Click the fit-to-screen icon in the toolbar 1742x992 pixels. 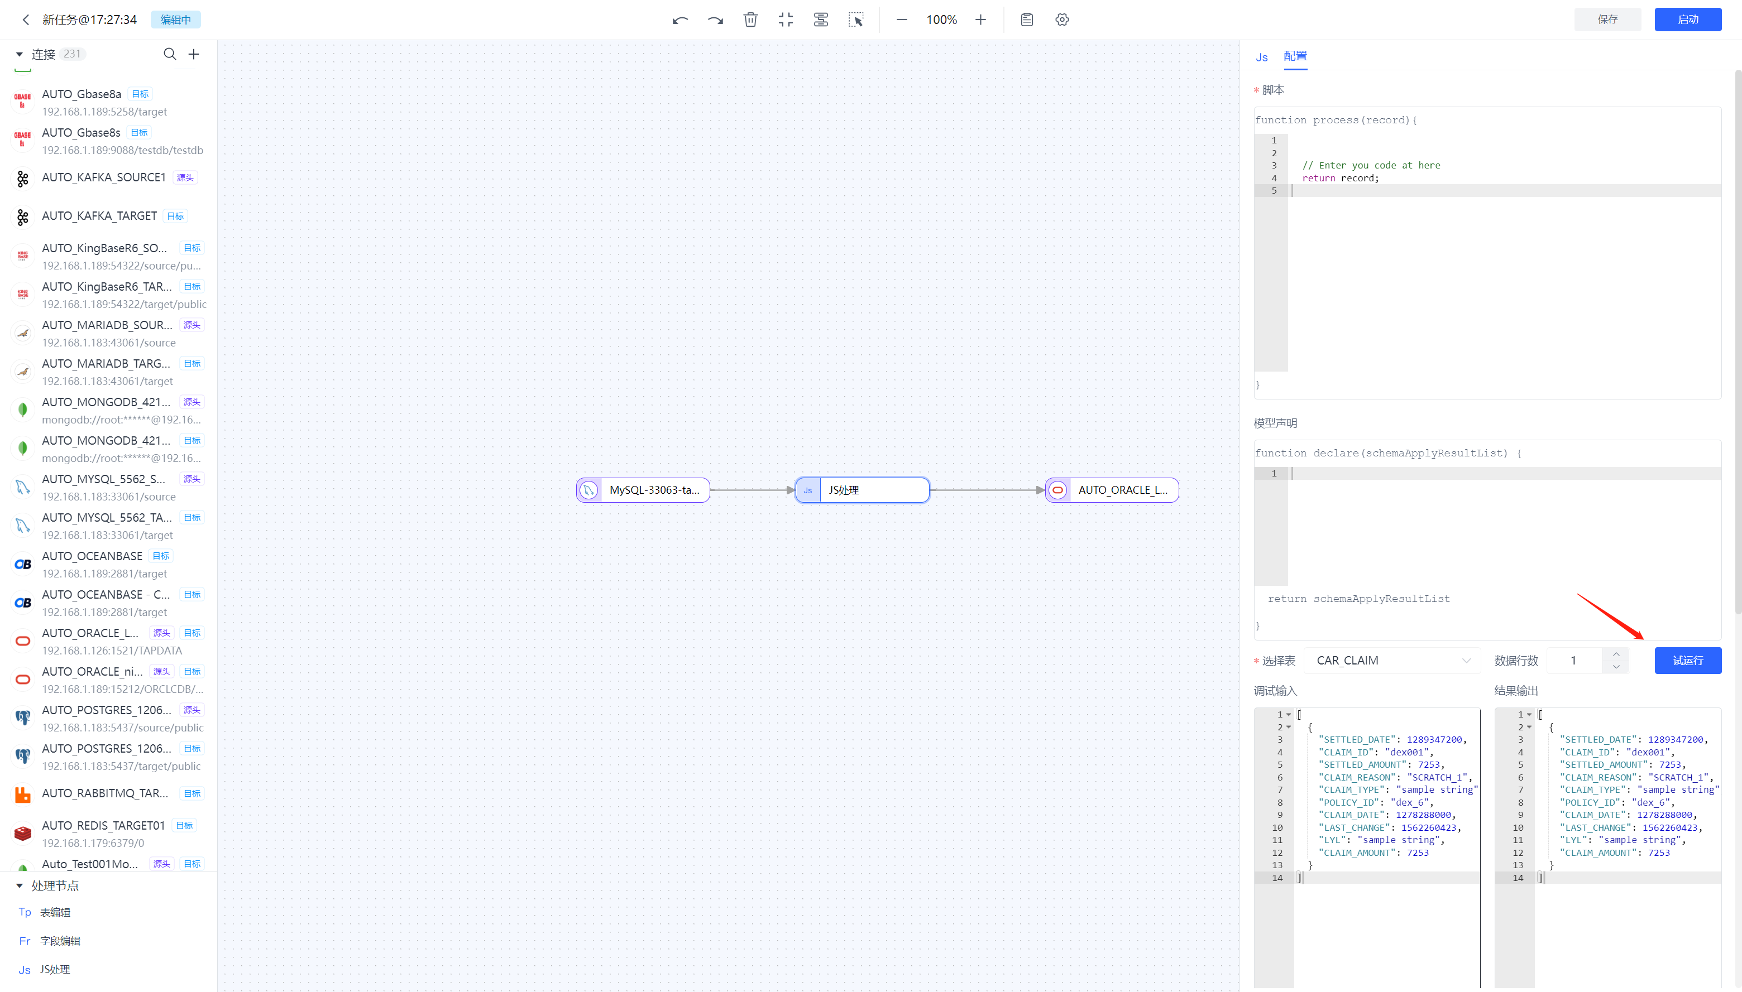[786, 20]
